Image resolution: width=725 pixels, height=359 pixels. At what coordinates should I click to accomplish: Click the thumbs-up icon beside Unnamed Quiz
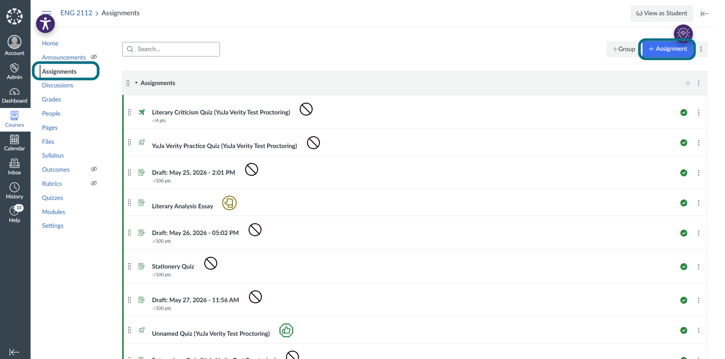286,330
